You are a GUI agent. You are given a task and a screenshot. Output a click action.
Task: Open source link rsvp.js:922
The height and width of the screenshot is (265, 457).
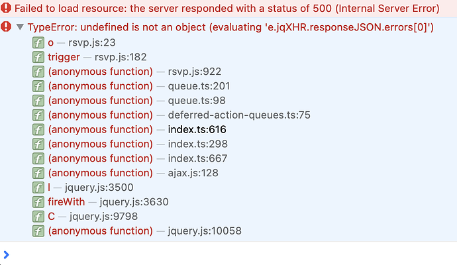point(195,72)
